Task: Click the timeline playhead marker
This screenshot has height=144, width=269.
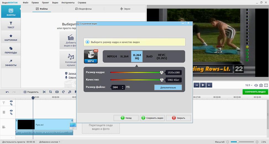Action: 33,98
